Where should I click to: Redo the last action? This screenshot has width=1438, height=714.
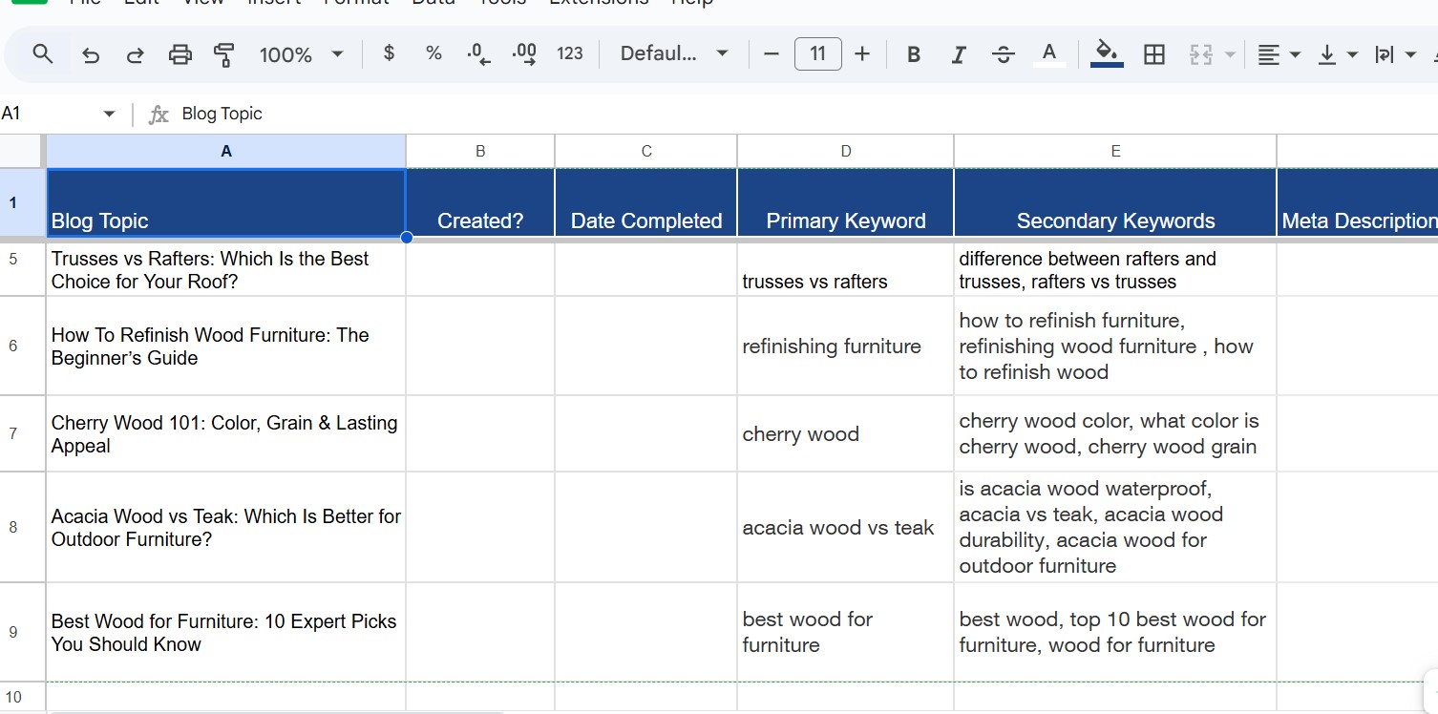pyautogui.click(x=136, y=54)
